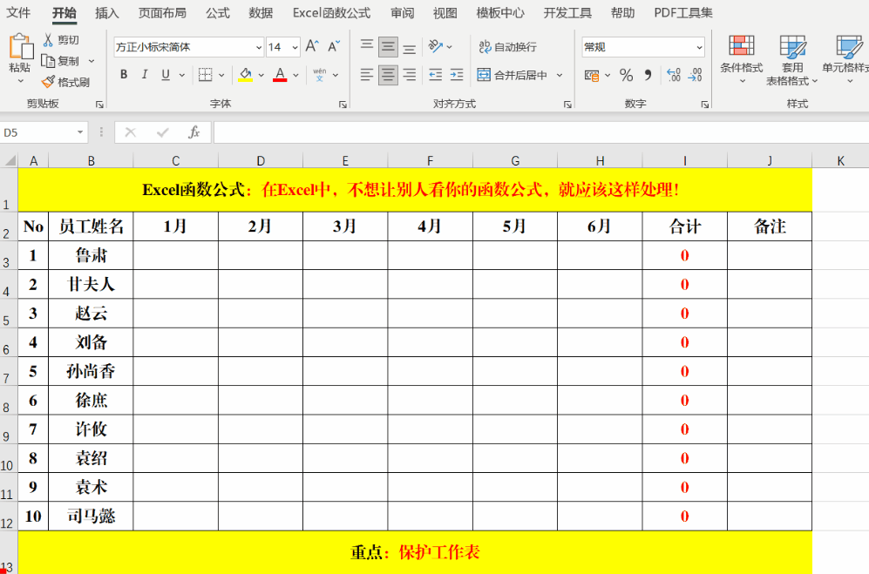Switch to the 公式 Formulas tab
The height and width of the screenshot is (574, 869).
coord(217,12)
